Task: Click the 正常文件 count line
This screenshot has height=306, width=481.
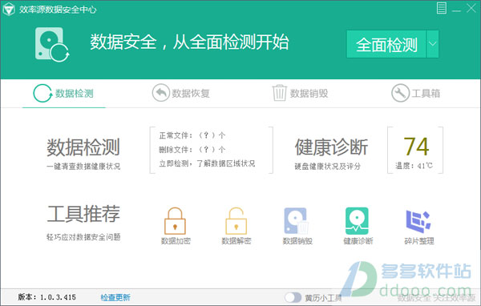Action: [192, 135]
